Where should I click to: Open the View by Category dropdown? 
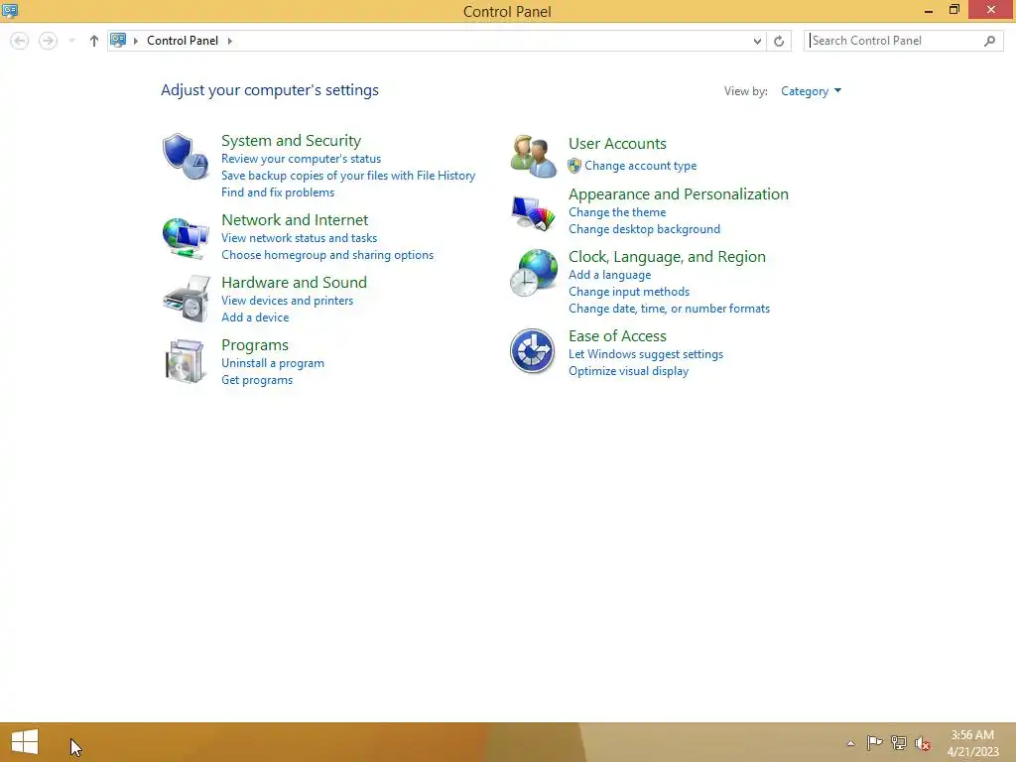(x=812, y=91)
